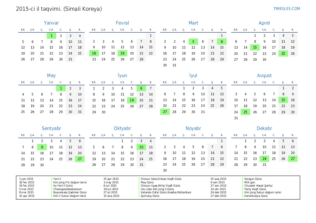Click highlighted 27 in Dekabr
Image resolution: width=316 pixels, height=223 pixels.
[293, 159]
